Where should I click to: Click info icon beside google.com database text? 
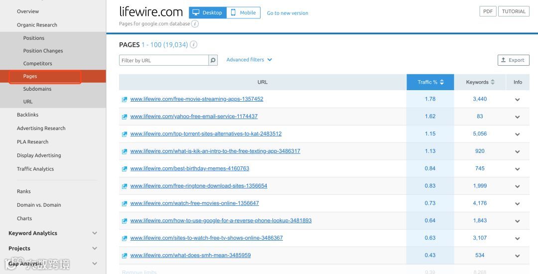click(195, 23)
